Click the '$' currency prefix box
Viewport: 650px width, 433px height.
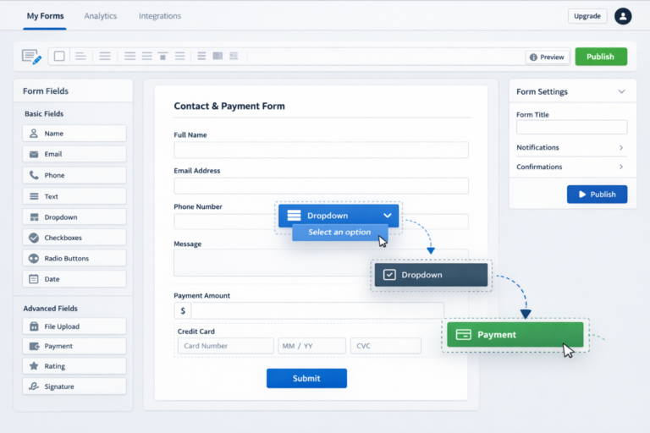pos(183,310)
